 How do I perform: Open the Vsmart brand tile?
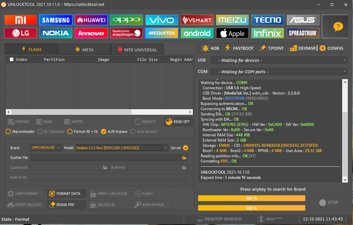point(197,20)
